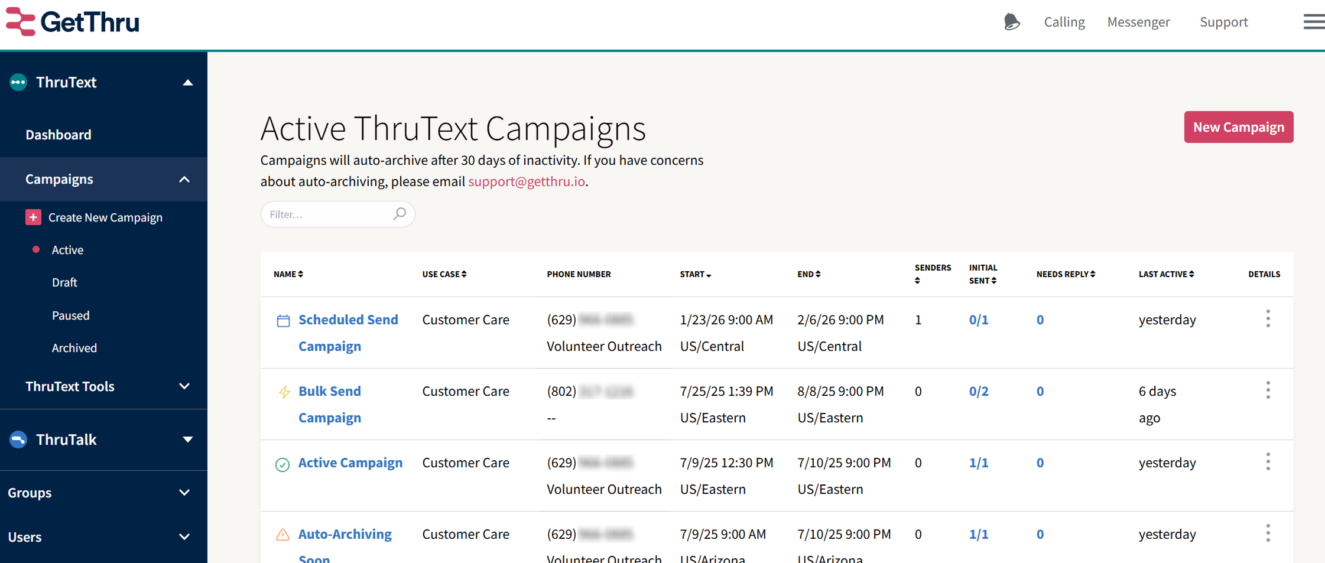Sort table by End column
The width and height of the screenshot is (1325, 563).
click(809, 274)
